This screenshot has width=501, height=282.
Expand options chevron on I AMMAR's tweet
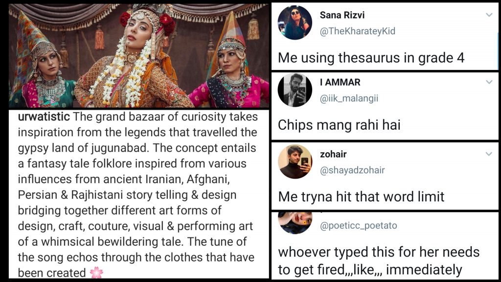(x=489, y=82)
